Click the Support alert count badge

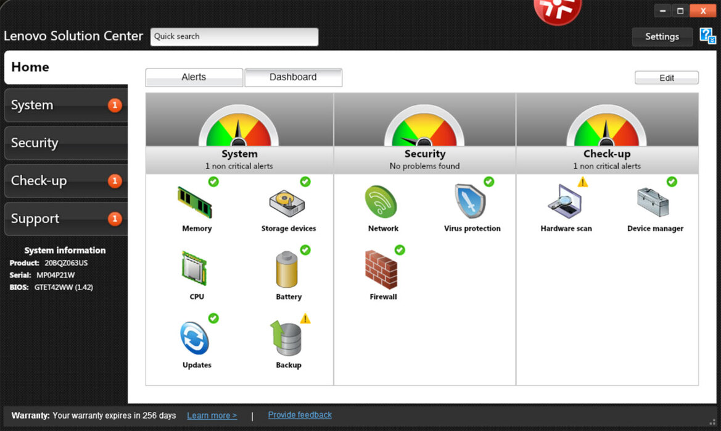tap(115, 219)
